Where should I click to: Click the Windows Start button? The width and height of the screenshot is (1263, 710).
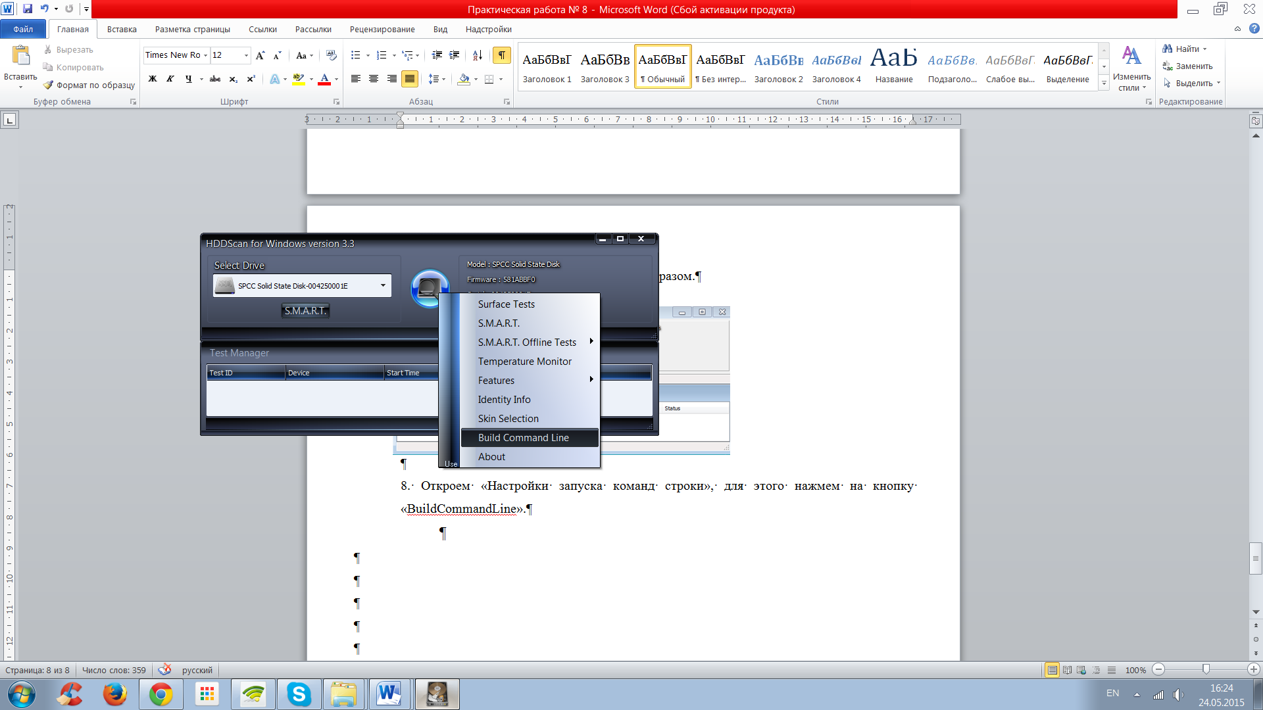[x=21, y=694]
